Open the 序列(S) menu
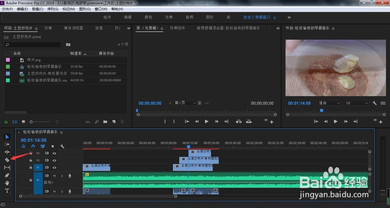Screen dimensions: 390x208 point(53,9)
